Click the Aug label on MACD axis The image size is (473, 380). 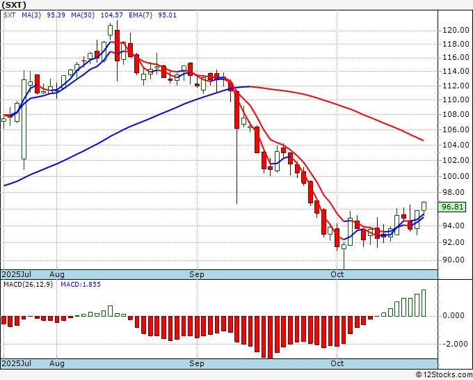point(57,363)
